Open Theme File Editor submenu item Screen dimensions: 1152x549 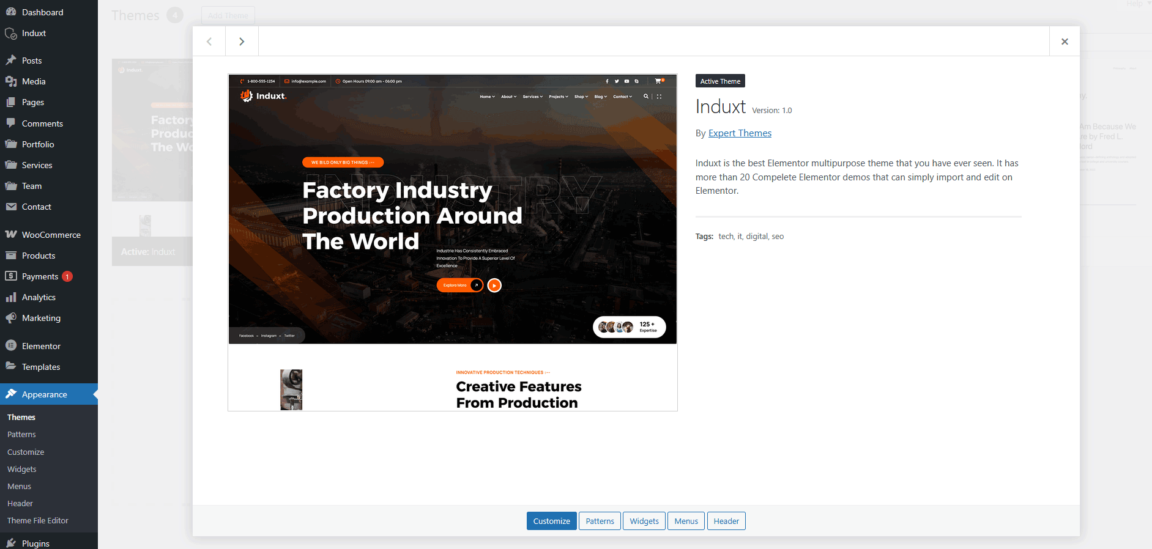38,520
